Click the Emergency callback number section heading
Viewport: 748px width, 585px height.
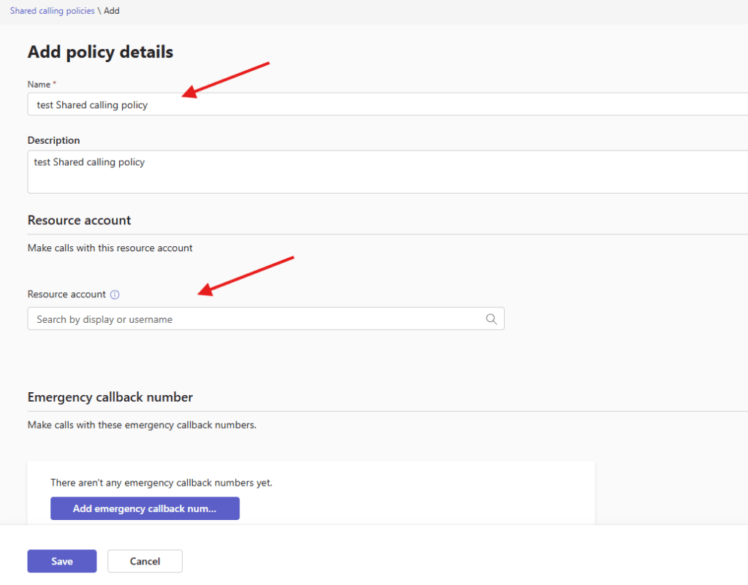110,397
